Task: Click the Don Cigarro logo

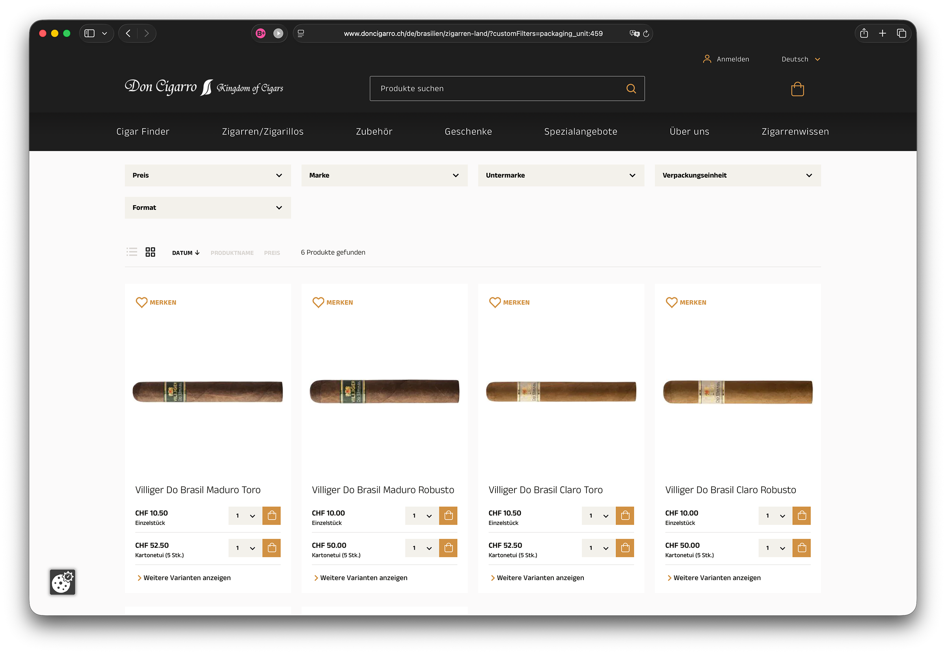Action: 204,87
